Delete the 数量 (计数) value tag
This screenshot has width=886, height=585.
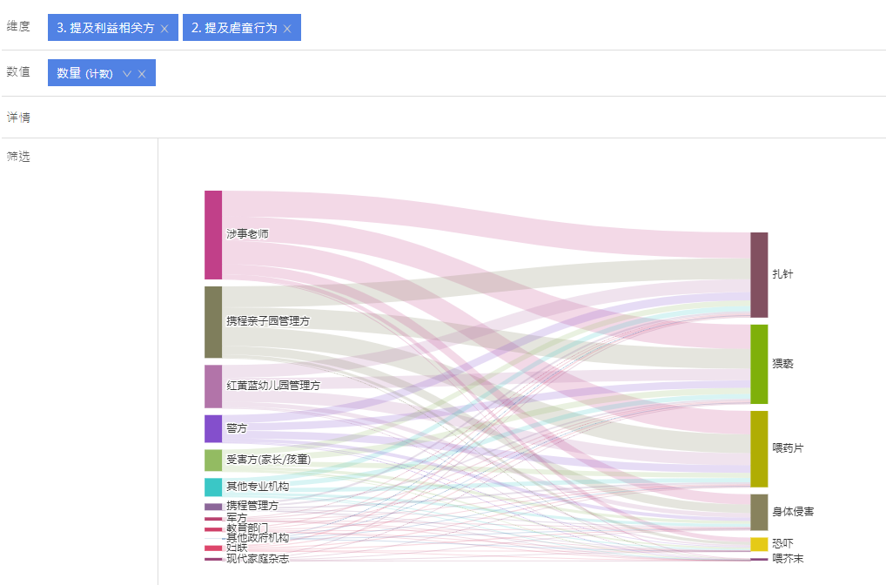[x=142, y=74]
